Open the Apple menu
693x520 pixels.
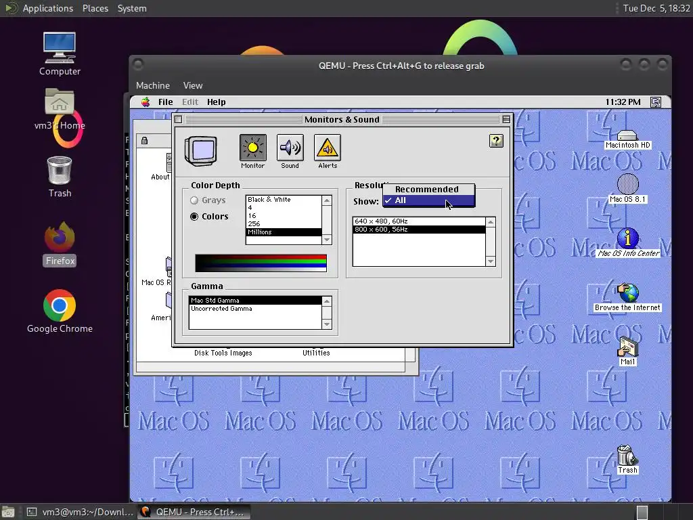coord(146,102)
